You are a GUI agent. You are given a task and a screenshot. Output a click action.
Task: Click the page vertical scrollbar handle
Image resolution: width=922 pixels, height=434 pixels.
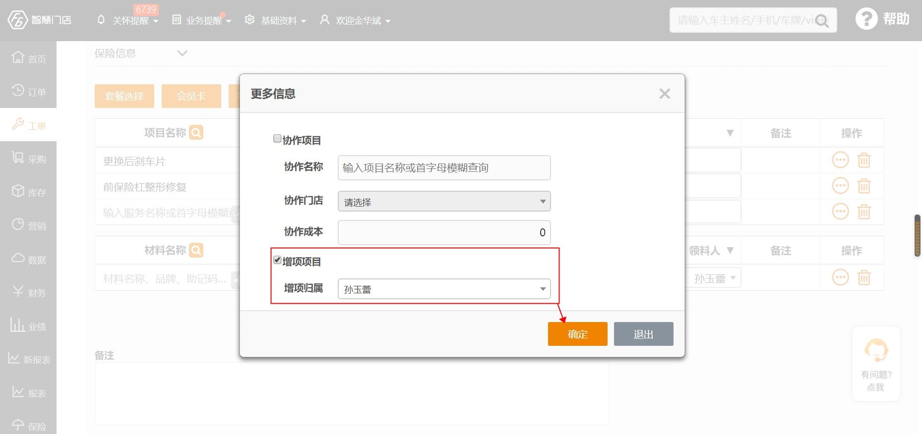(917, 235)
